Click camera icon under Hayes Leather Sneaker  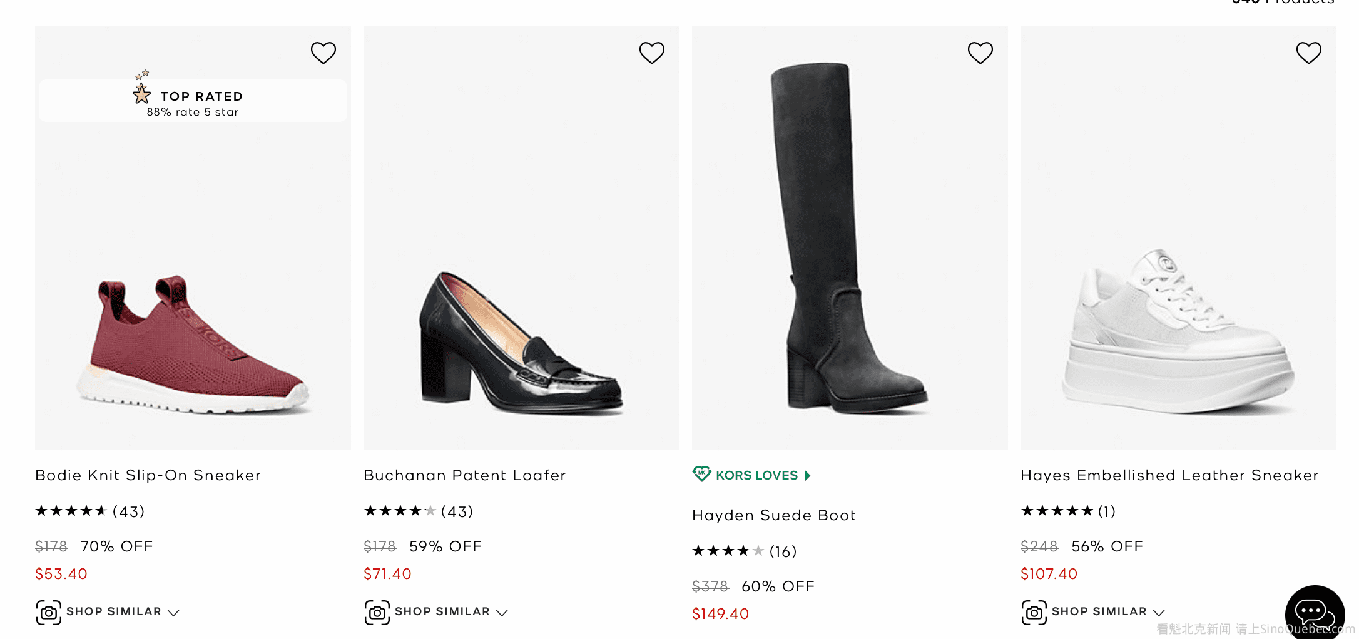point(1034,613)
